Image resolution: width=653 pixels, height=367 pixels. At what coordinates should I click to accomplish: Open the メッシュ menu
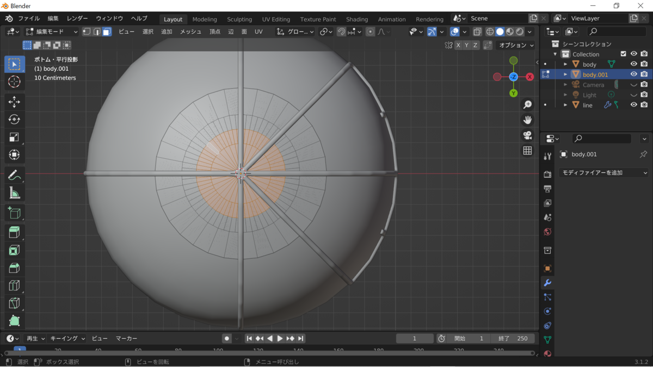click(190, 32)
